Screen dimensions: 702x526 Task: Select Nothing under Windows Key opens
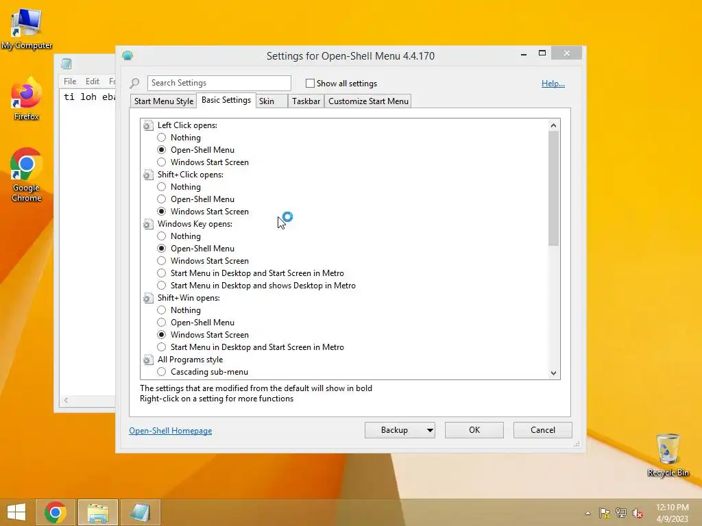click(x=162, y=236)
